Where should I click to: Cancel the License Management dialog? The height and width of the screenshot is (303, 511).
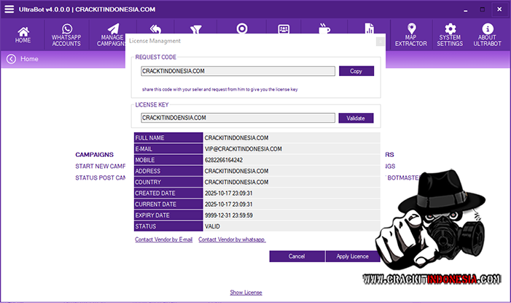(297, 256)
